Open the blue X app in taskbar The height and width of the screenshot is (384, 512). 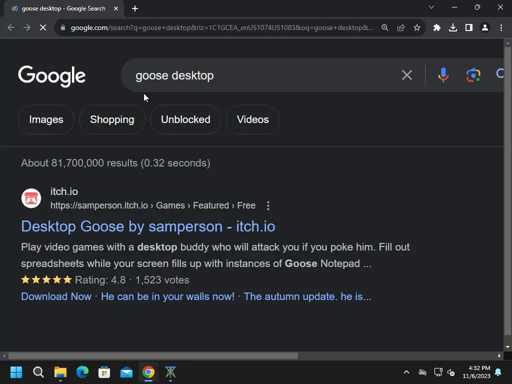170,372
